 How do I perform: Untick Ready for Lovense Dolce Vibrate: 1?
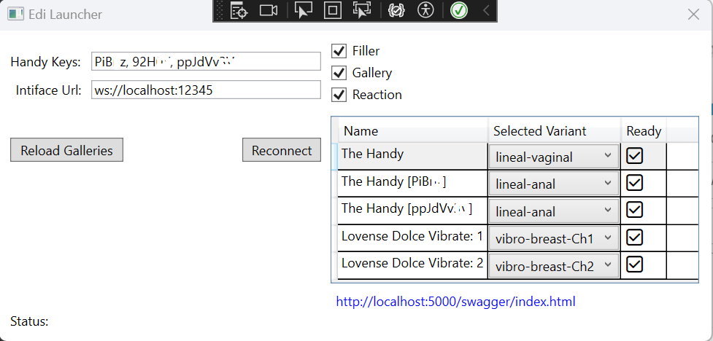tap(634, 237)
